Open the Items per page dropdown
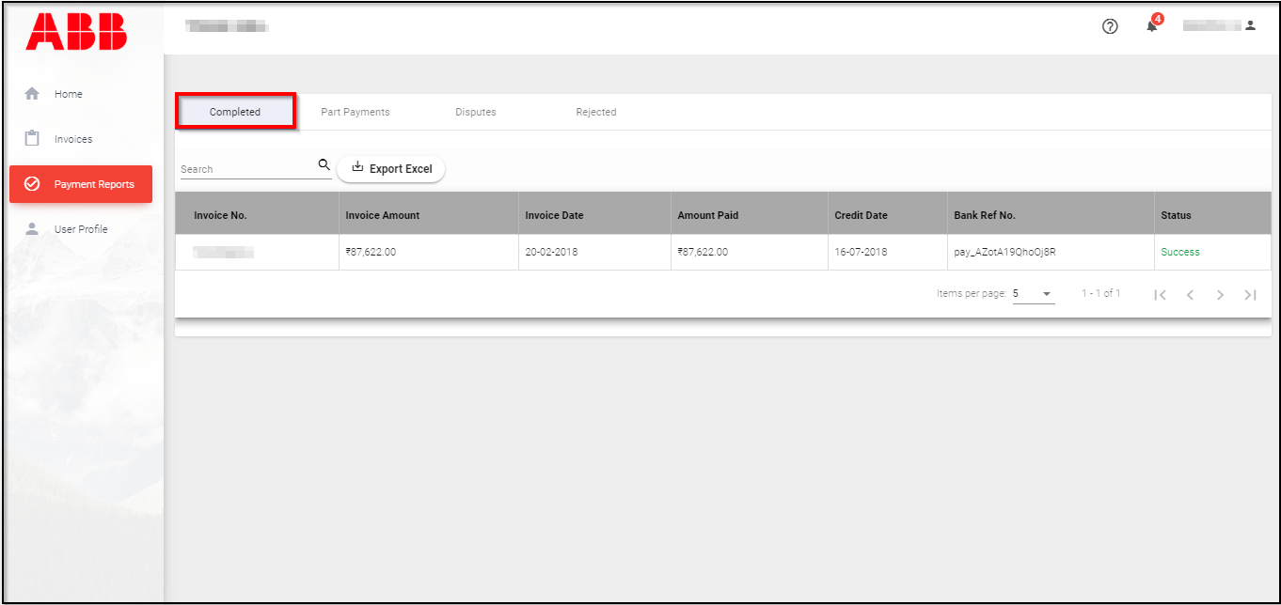This screenshot has width=1281, height=605. [x=1034, y=294]
